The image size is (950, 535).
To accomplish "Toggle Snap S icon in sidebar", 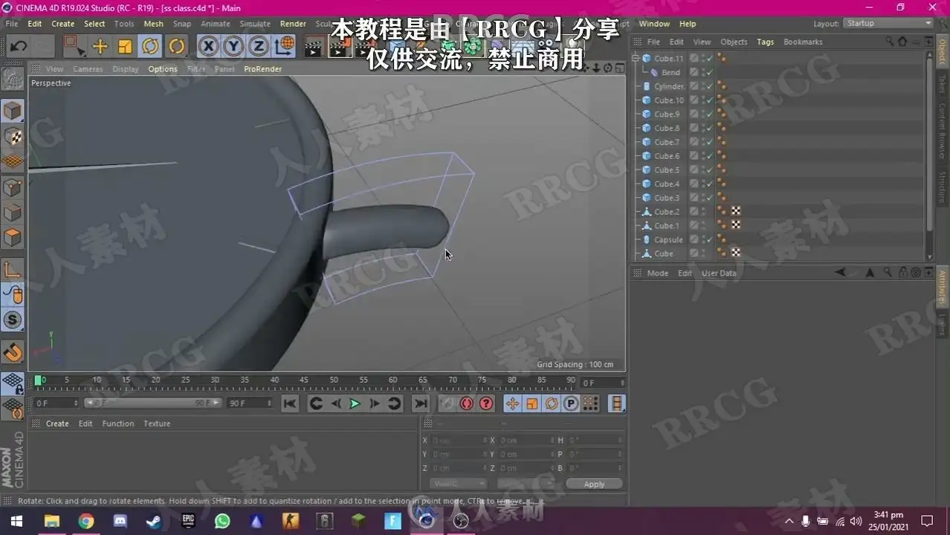I will click(x=13, y=320).
